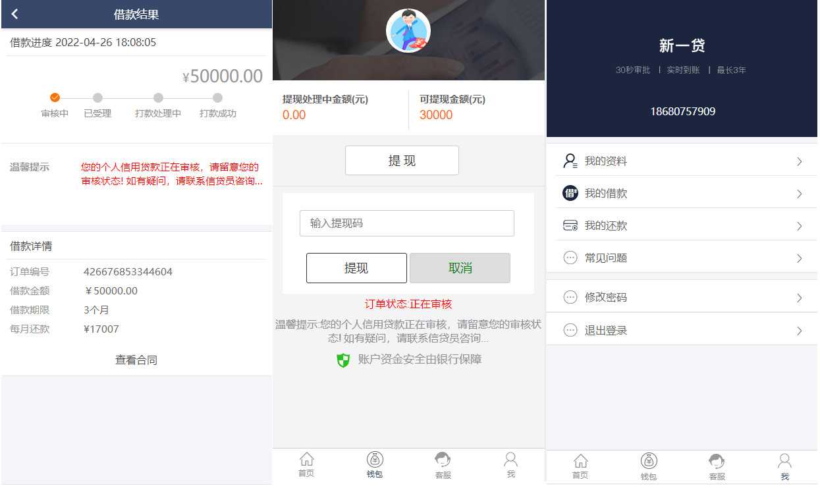Expand the 我的资料 chevron
The image size is (820, 492).
pyautogui.click(x=799, y=161)
